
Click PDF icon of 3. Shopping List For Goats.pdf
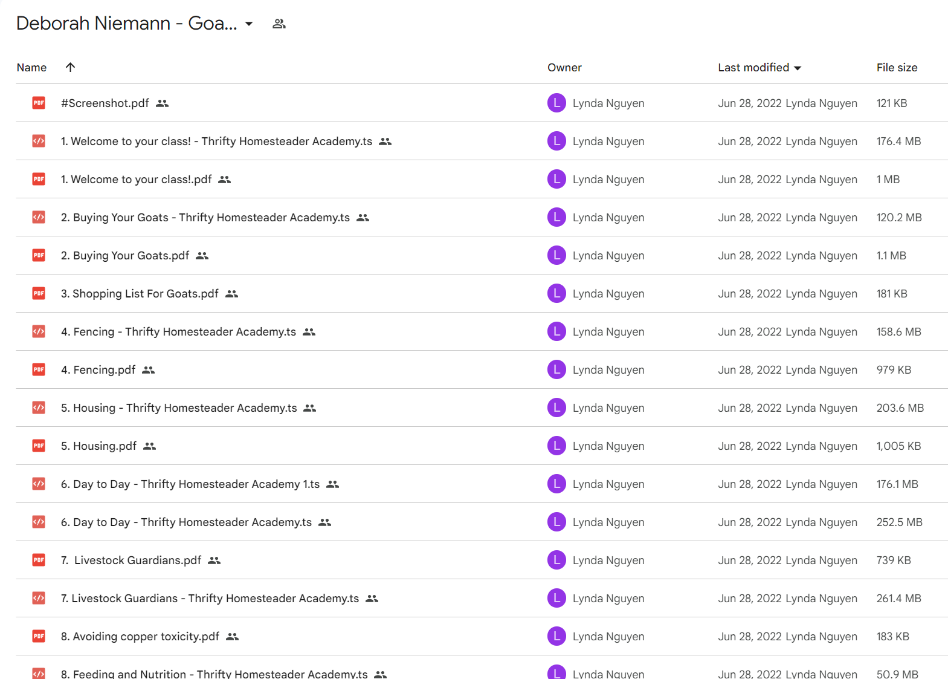point(39,293)
